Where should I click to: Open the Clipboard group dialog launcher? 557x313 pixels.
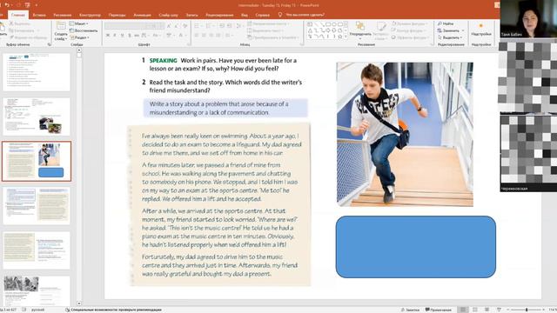tap(49, 44)
